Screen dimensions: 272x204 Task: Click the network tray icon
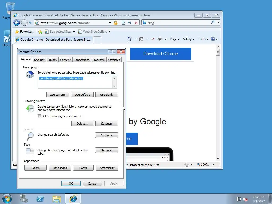239,199
